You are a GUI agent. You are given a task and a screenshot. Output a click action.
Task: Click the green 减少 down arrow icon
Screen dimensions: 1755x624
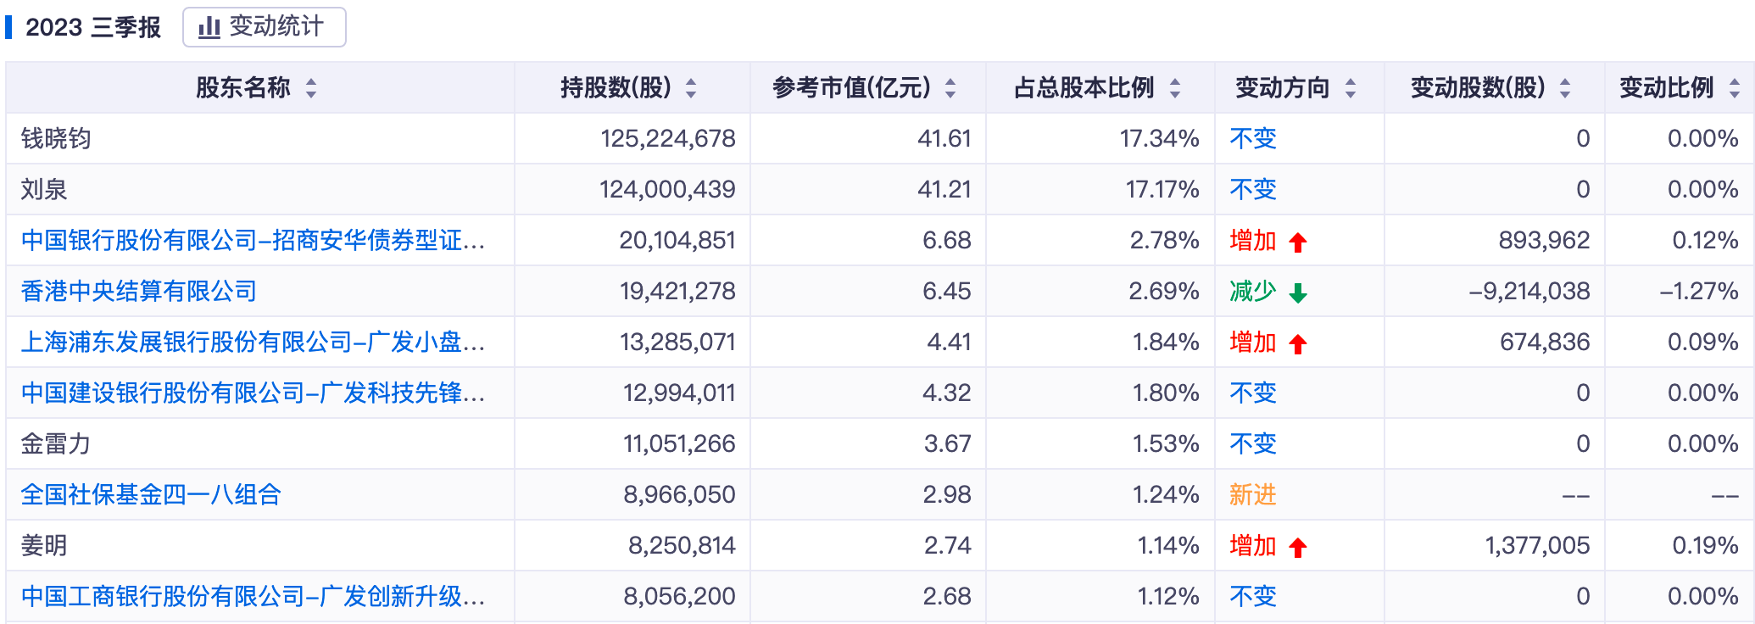(1298, 293)
